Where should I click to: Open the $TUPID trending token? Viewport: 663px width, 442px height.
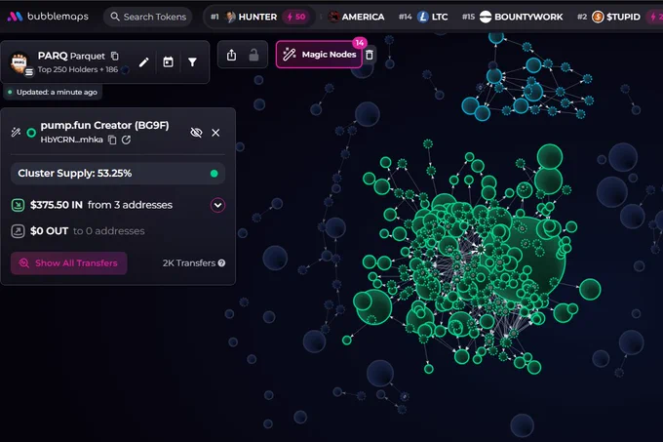608,17
